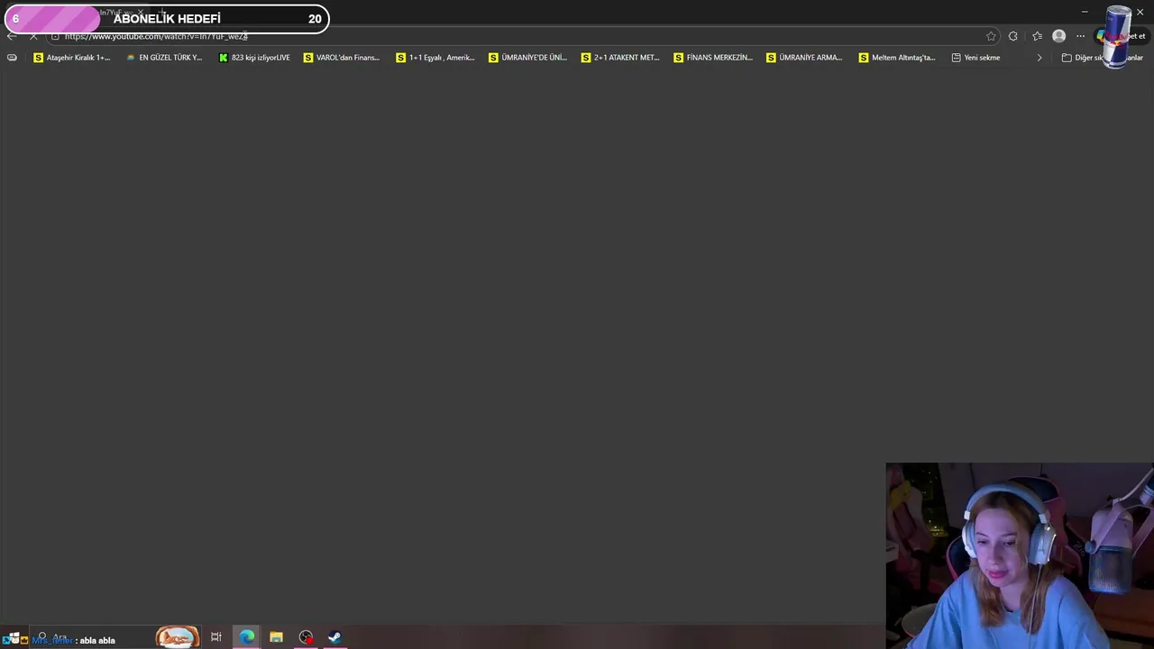Stop page loading with the X button

[33, 36]
